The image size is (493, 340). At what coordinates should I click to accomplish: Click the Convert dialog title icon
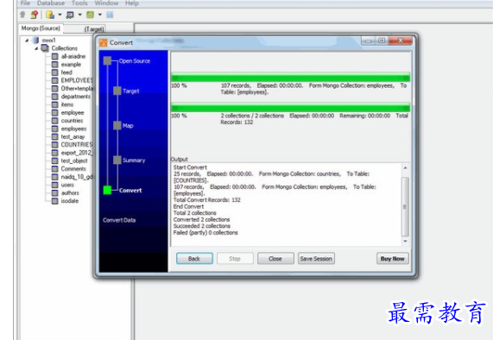click(103, 42)
